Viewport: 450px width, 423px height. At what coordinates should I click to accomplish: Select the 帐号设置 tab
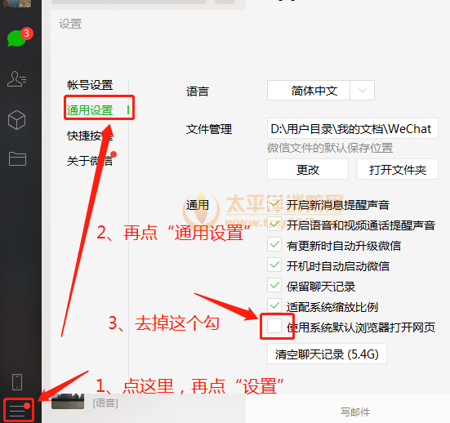pyautogui.click(x=90, y=85)
